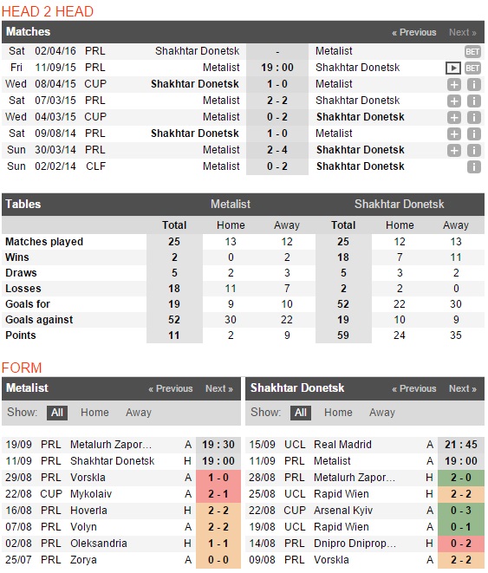Select Home filter in Metalist form

[94, 413]
